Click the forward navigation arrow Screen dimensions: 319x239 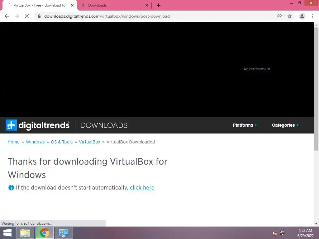pyautogui.click(x=17, y=16)
